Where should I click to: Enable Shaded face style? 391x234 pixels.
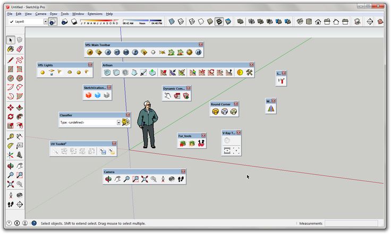[210, 22]
